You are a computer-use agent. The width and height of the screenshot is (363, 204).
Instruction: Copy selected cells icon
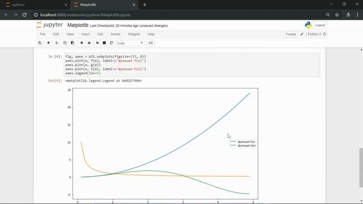point(65,43)
